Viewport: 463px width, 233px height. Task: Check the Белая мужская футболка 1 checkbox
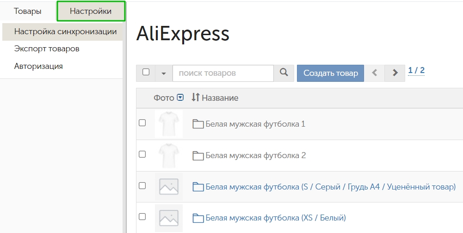(x=142, y=123)
